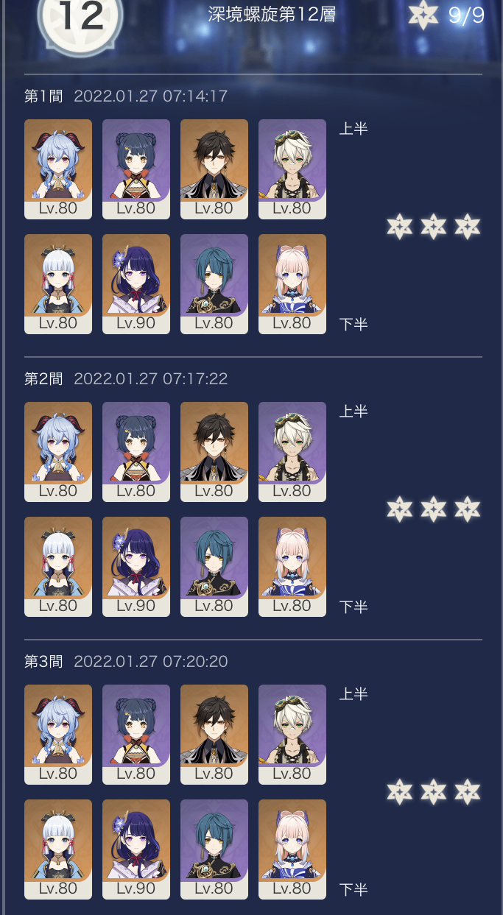The width and height of the screenshot is (503, 915).
Task: Click teal-haired character in Chamber 2 second half
Action: tap(214, 567)
